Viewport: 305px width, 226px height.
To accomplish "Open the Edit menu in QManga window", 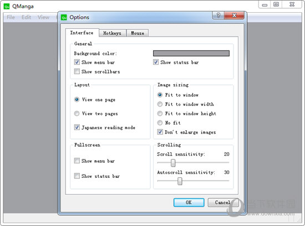I will [x=26, y=17].
